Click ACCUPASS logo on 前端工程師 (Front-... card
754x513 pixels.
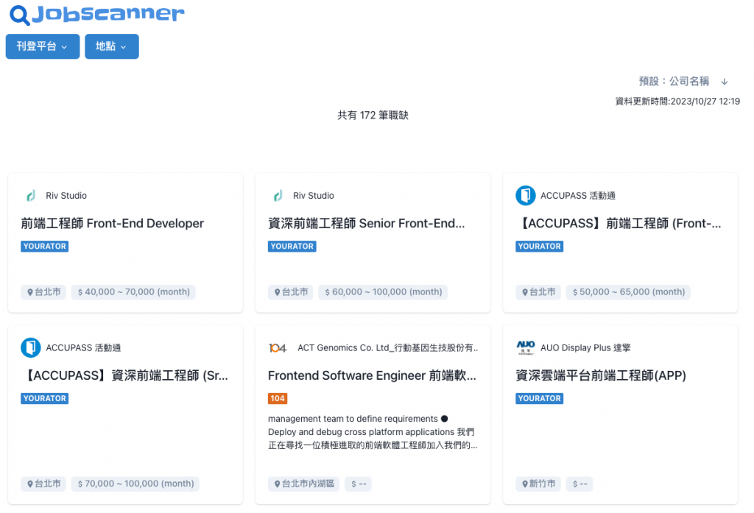(x=526, y=196)
